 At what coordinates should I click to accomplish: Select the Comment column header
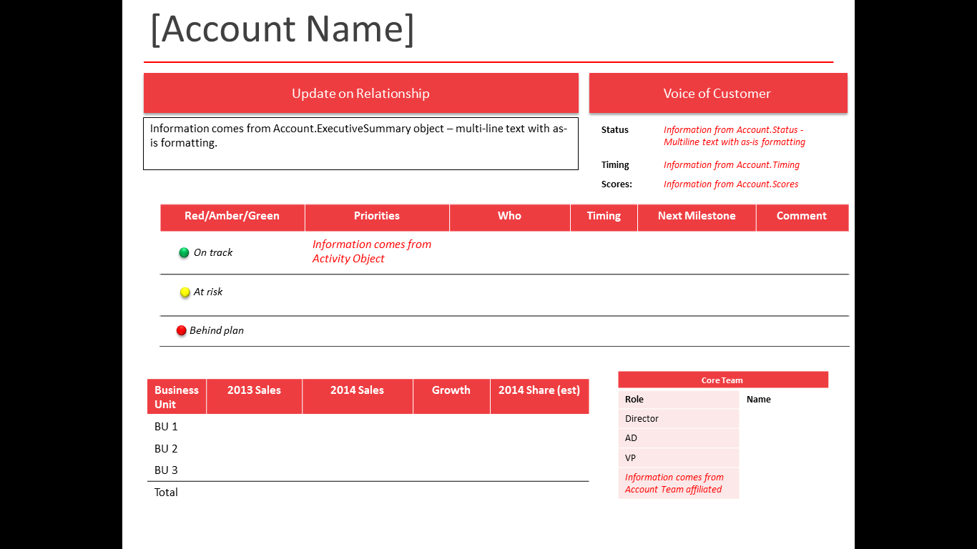[801, 216]
